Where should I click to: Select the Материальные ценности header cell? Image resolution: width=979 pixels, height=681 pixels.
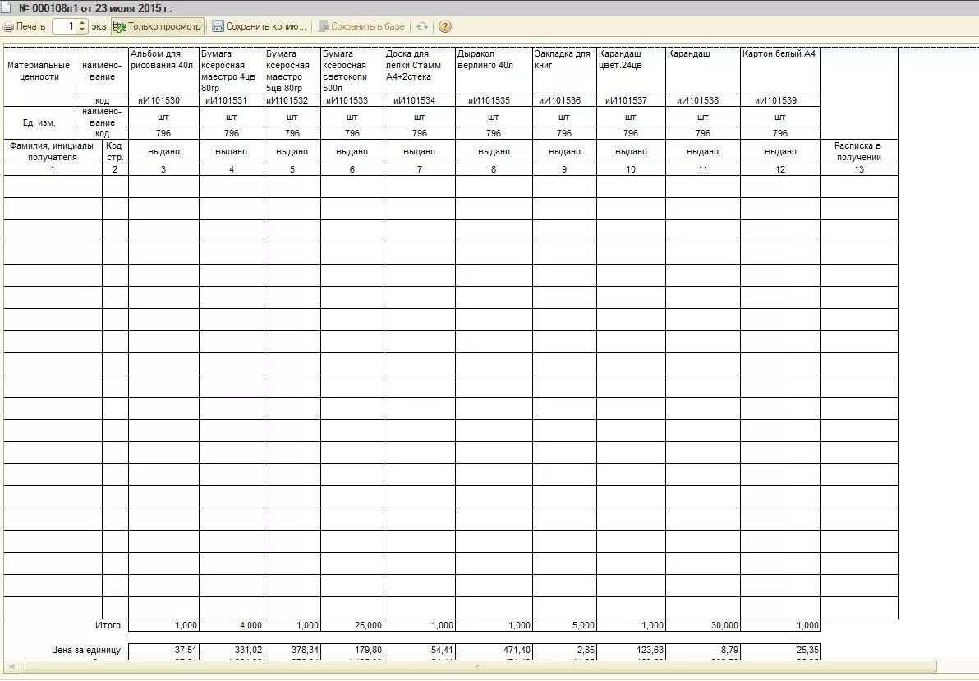tap(39, 76)
